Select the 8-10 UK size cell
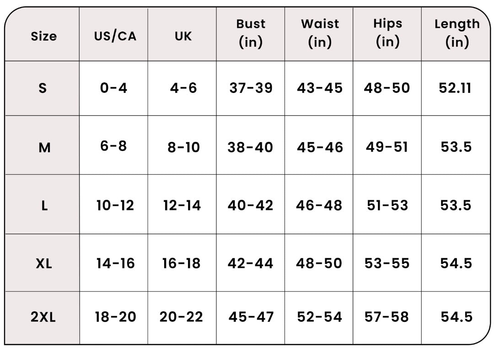Image resolution: width=494 pixels, height=352 pixels. tap(184, 147)
